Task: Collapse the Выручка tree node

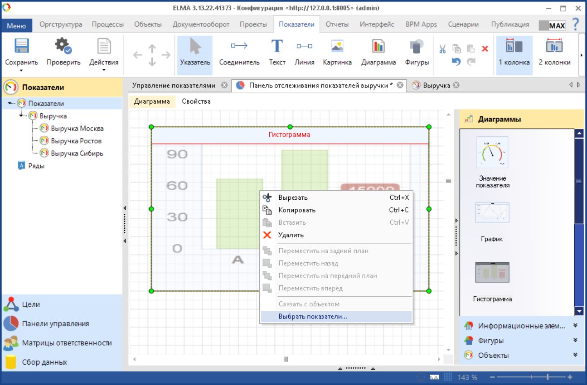Action: [x=21, y=116]
